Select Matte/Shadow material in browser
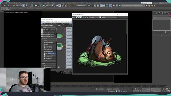Screen dimensions: 171x96 coord(49,50)
